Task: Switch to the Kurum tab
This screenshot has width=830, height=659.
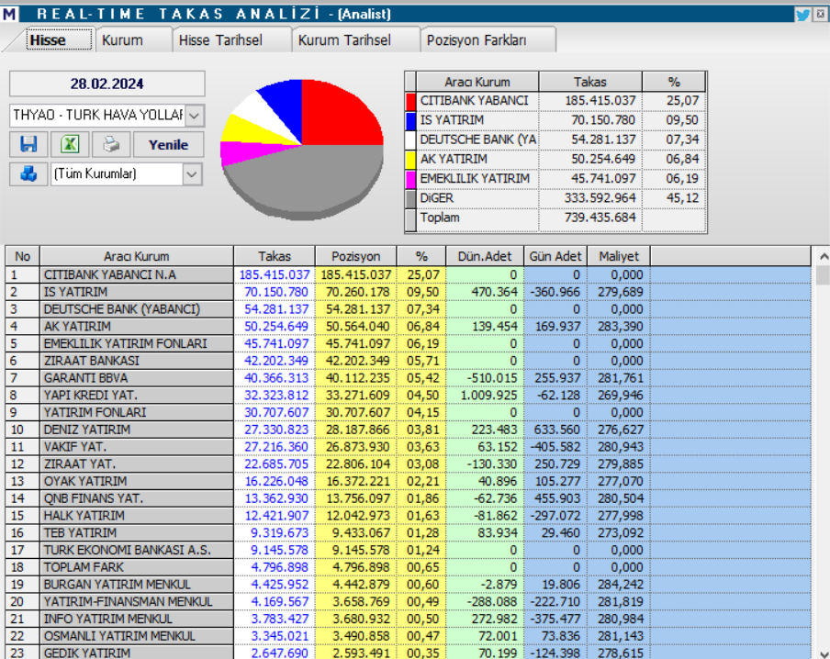Action: 122,40
